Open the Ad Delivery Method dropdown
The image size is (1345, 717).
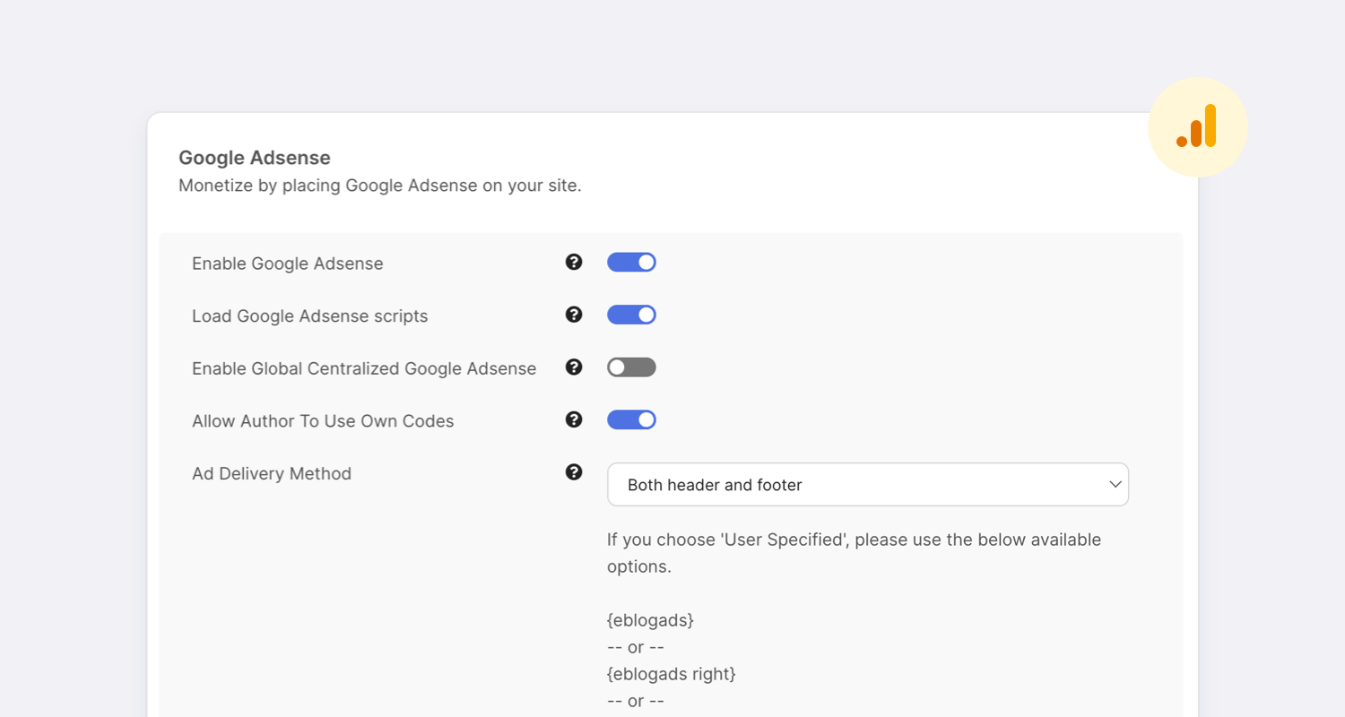[868, 484]
